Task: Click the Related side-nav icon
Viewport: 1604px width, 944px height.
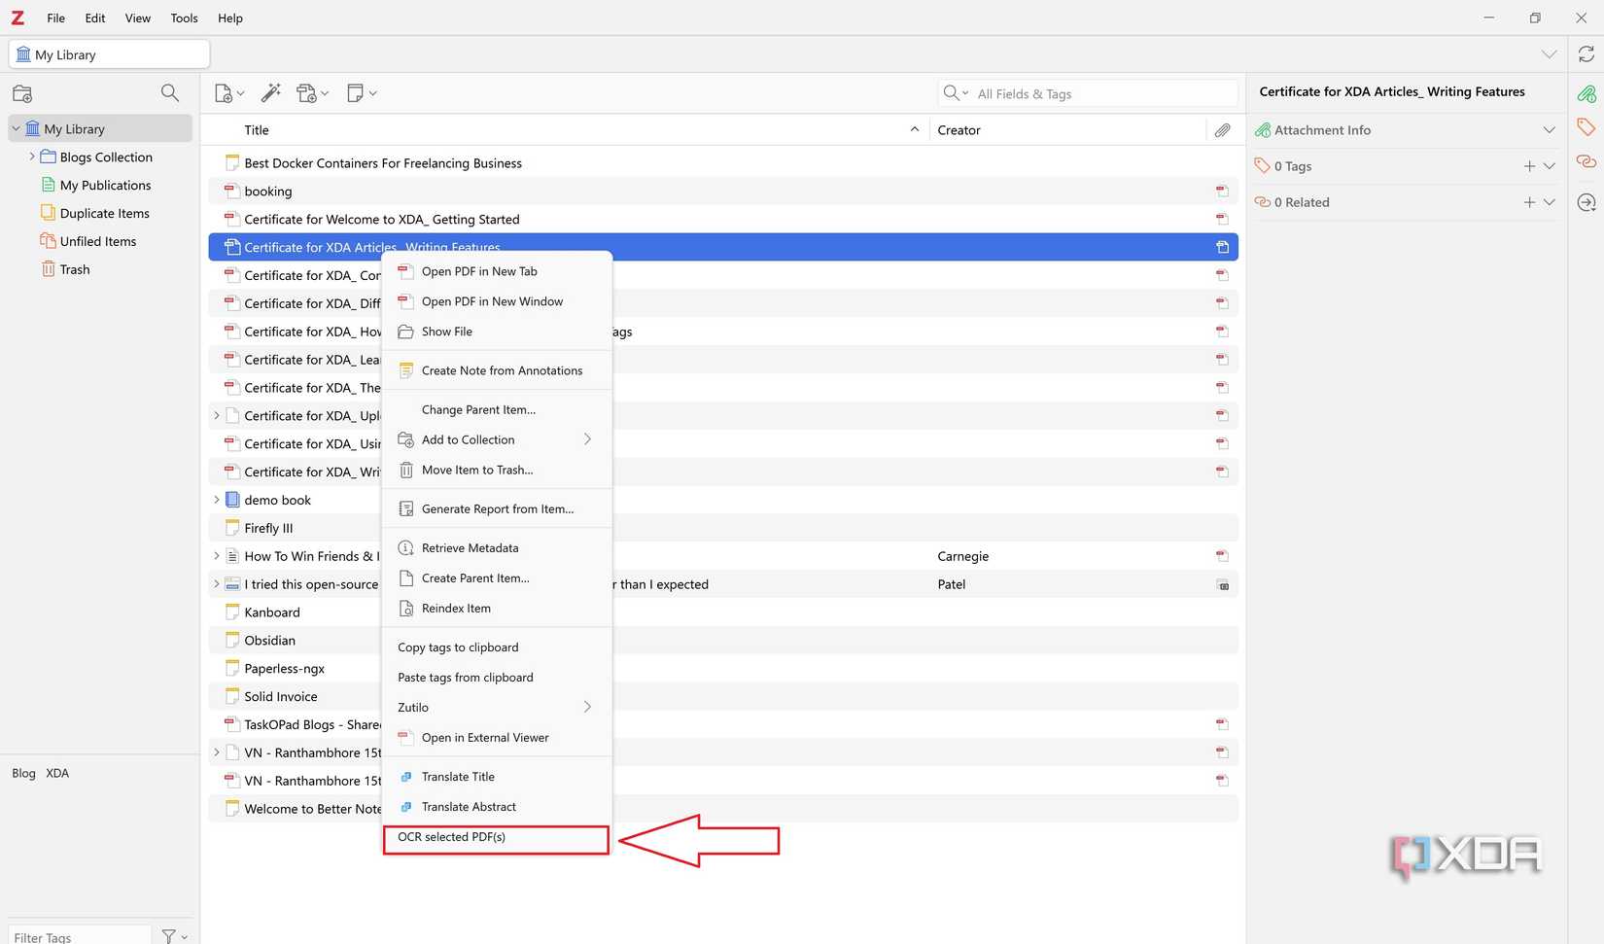Action: point(1587,161)
